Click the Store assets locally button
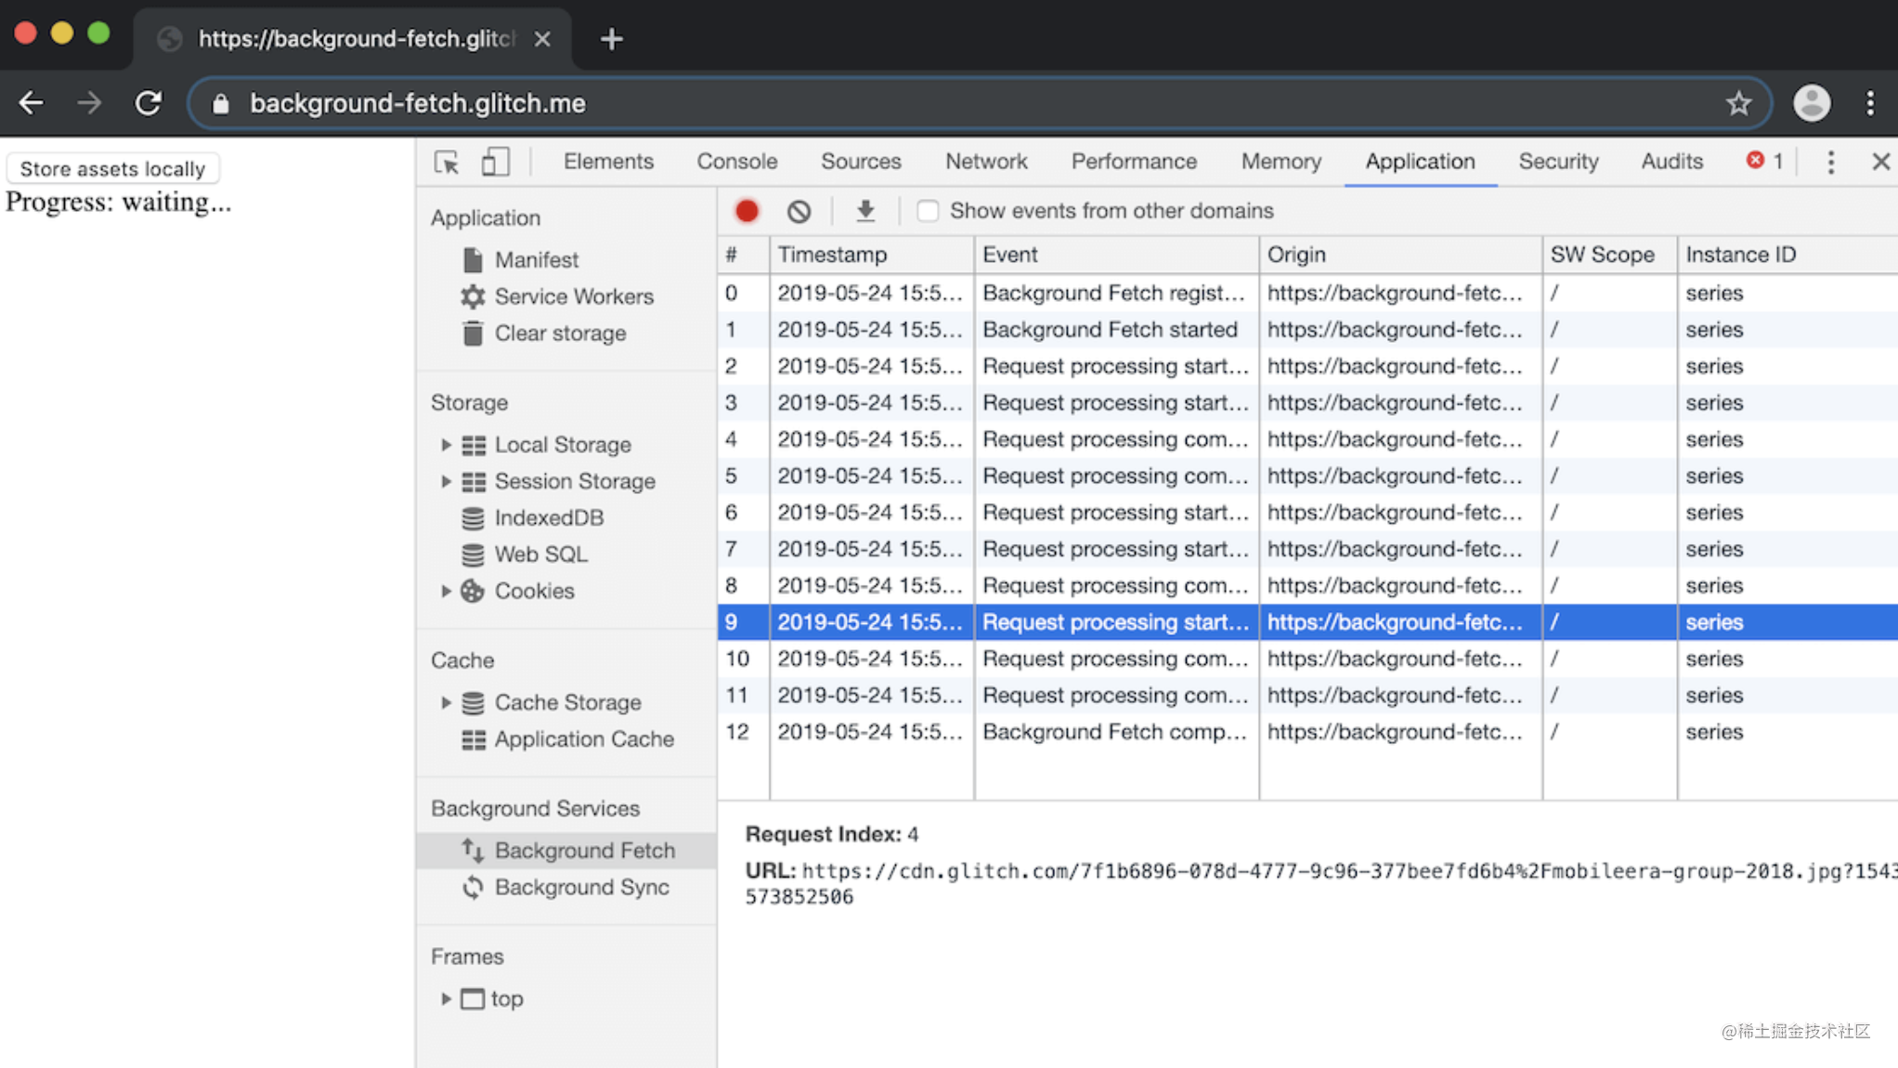The width and height of the screenshot is (1898, 1068). pyautogui.click(x=112, y=168)
